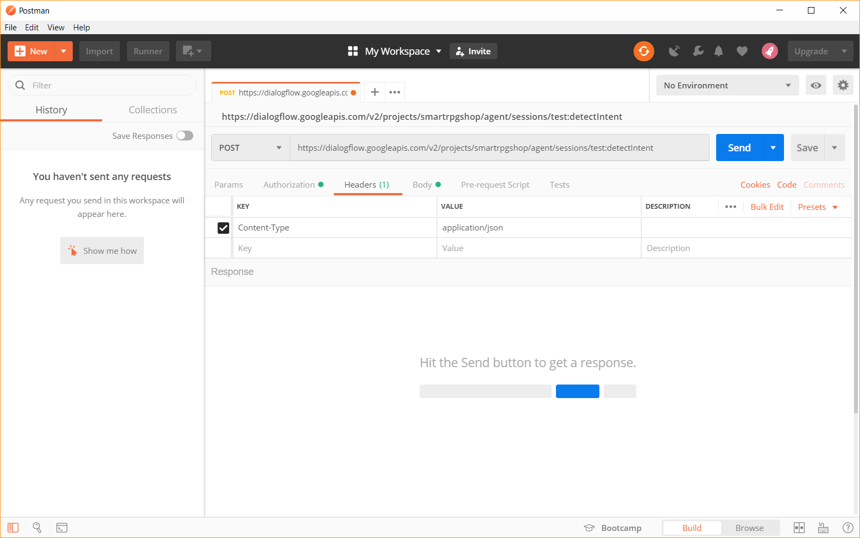
Task: Click the heart icon in header
Action: (742, 51)
